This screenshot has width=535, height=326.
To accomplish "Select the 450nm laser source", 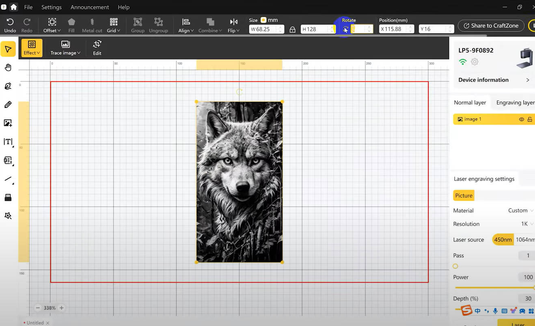I will tap(503, 240).
